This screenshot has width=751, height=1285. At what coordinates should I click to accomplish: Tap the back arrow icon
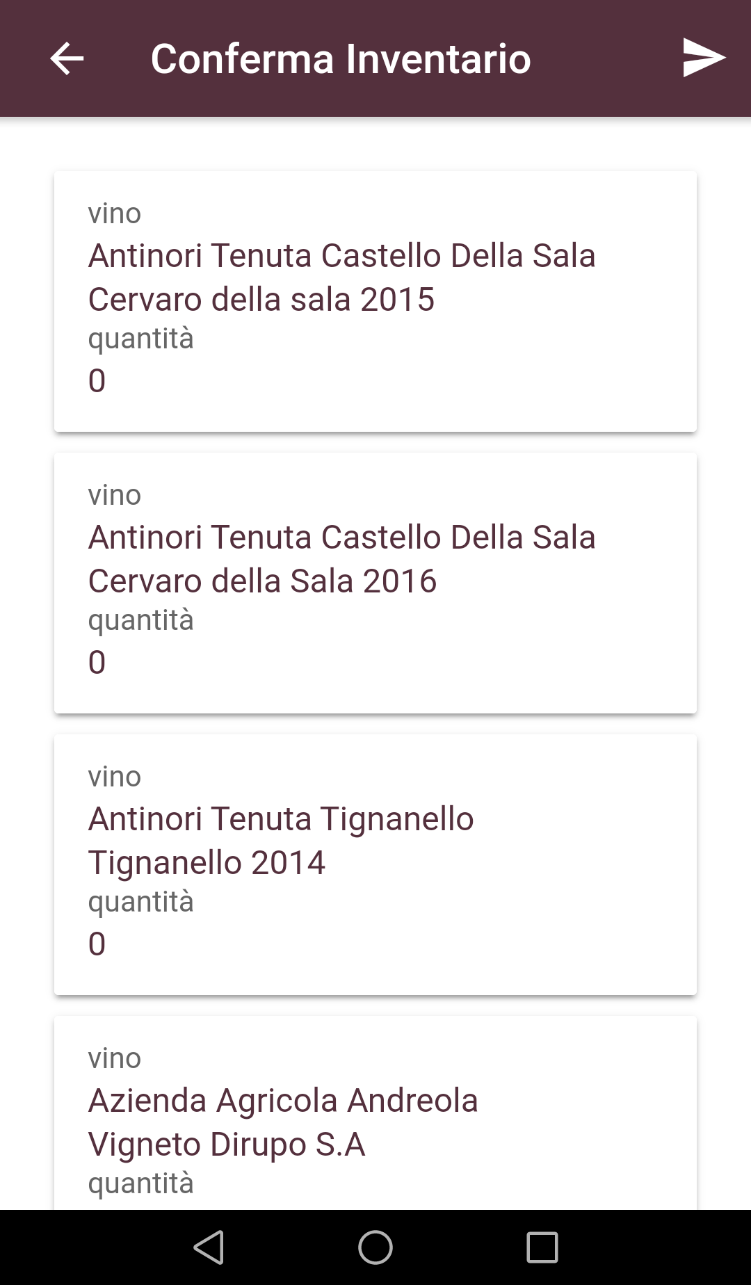(67, 58)
